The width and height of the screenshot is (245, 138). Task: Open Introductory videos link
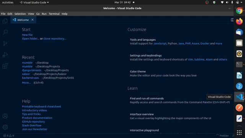click(34, 110)
